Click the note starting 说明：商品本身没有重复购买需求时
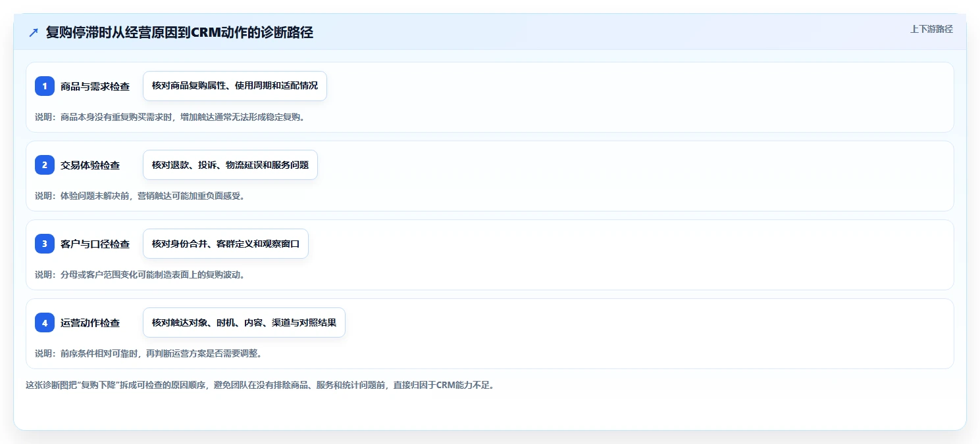980x444 pixels. pos(170,118)
